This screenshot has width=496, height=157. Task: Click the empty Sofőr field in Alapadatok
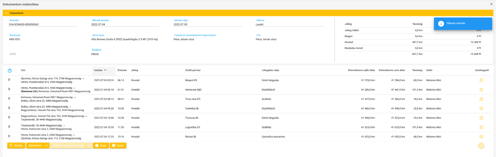43,54
